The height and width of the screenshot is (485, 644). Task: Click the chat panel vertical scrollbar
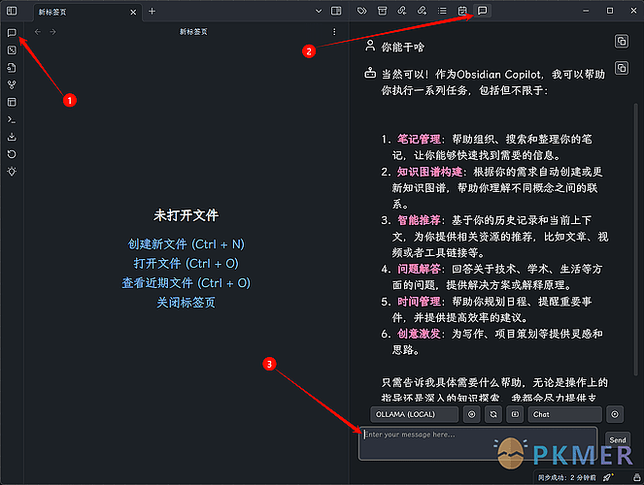636,240
